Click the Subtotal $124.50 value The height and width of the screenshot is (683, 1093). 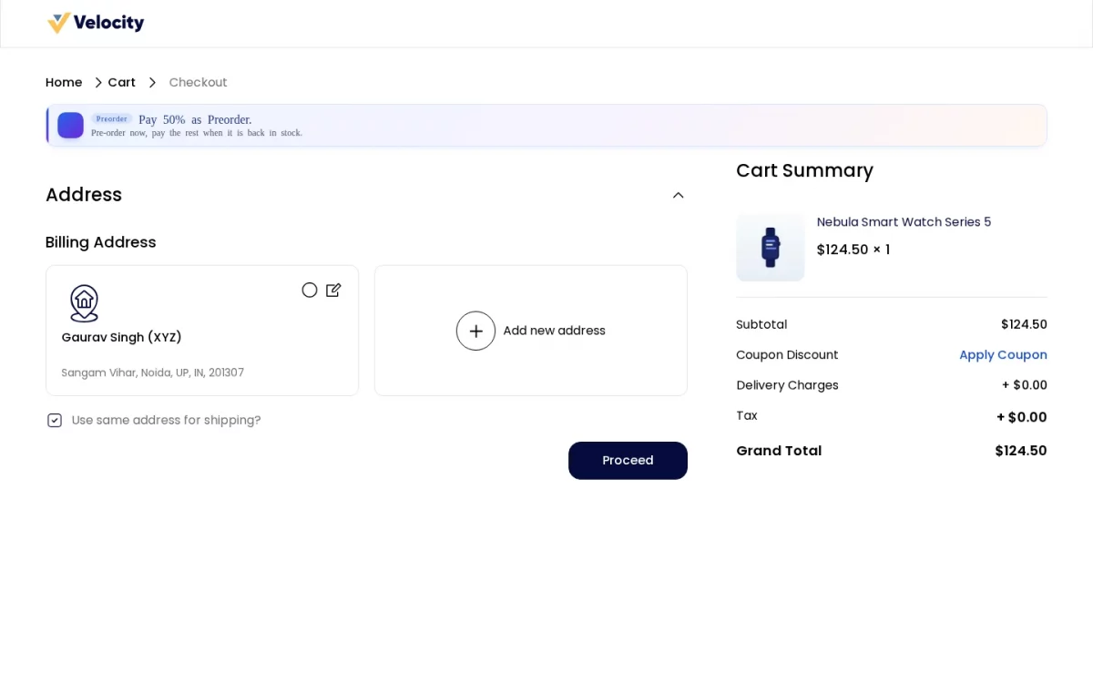click(x=1024, y=324)
